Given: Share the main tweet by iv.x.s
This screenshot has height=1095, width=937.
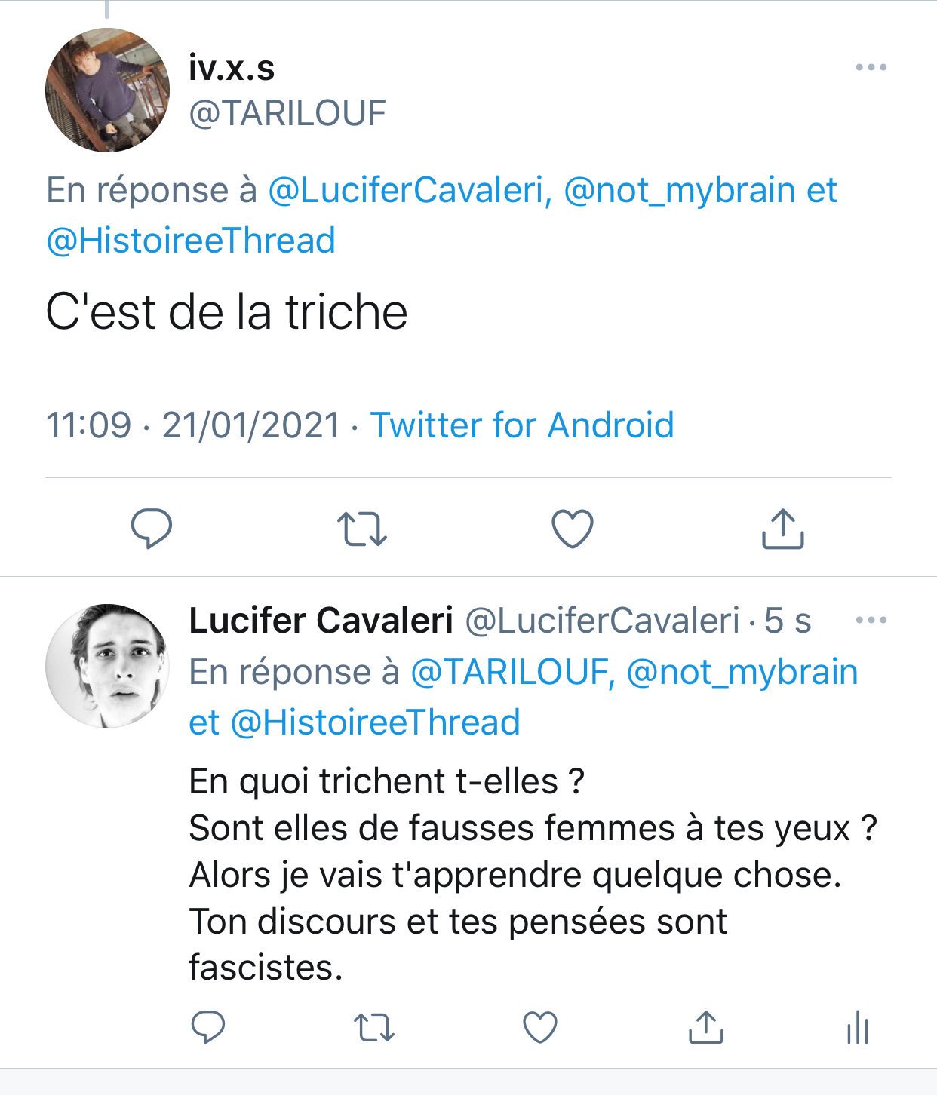Looking at the screenshot, I should click(x=782, y=529).
